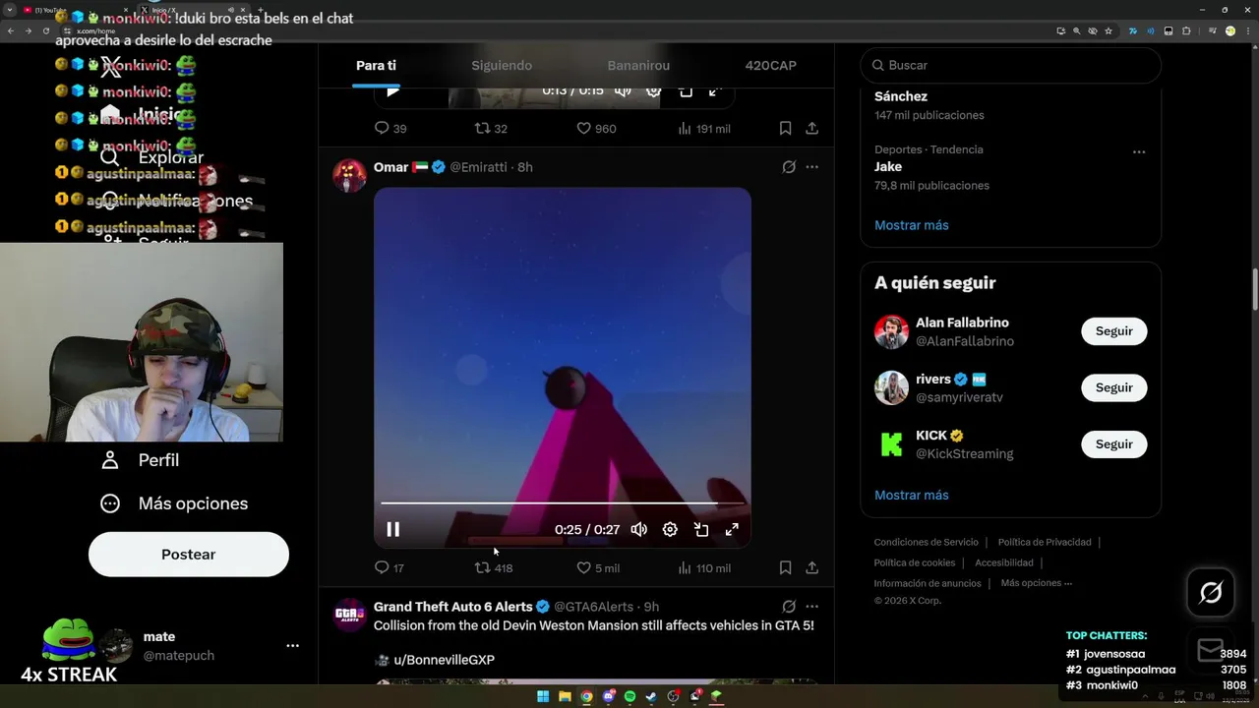Open Perfil in the sidebar
This screenshot has height=708, width=1259.
(x=140, y=460)
